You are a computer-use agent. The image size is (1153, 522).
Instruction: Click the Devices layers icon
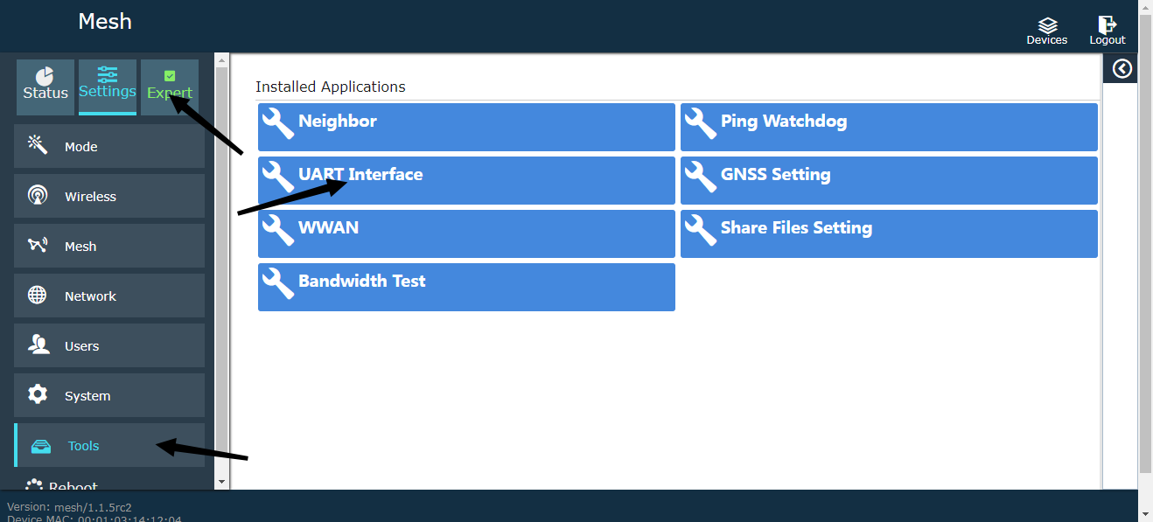(x=1047, y=25)
